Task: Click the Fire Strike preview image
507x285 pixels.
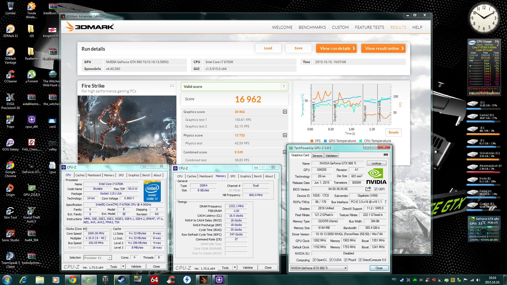Action: click(x=127, y=129)
